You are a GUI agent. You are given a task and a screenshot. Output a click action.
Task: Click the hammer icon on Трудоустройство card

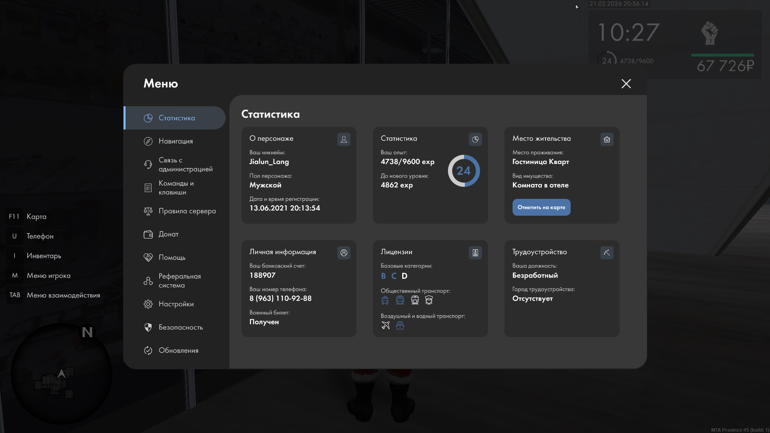[607, 253]
